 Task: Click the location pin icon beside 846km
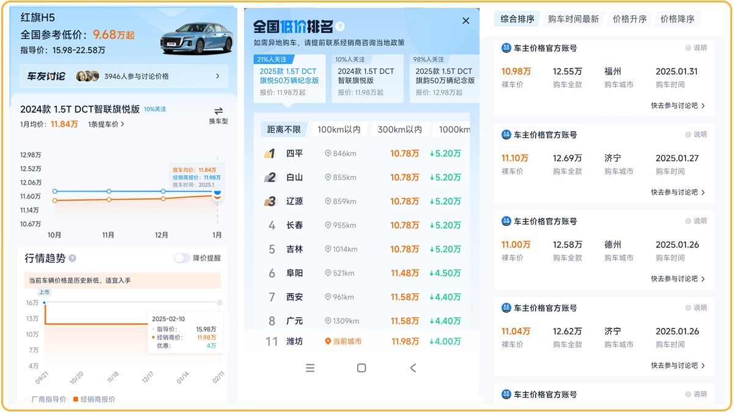pyautogui.click(x=328, y=153)
